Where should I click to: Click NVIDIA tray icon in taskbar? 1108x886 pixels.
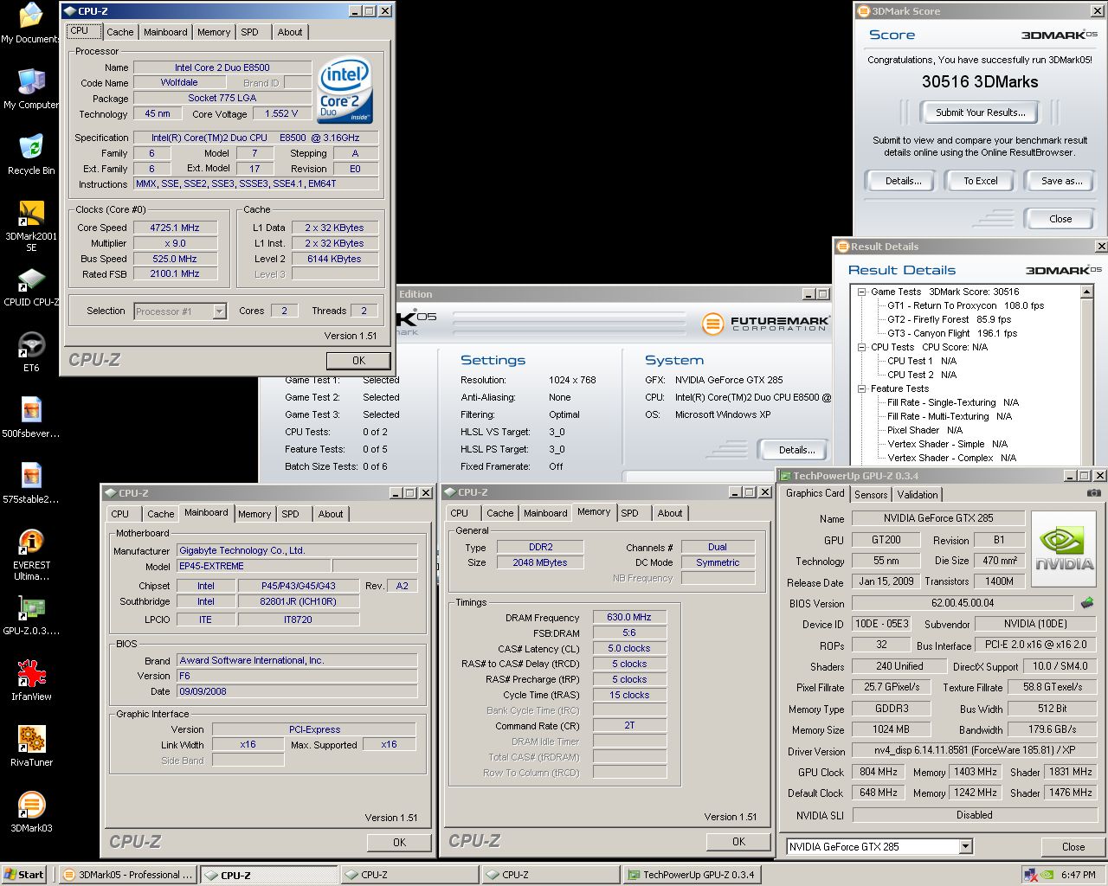coord(1047,875)
